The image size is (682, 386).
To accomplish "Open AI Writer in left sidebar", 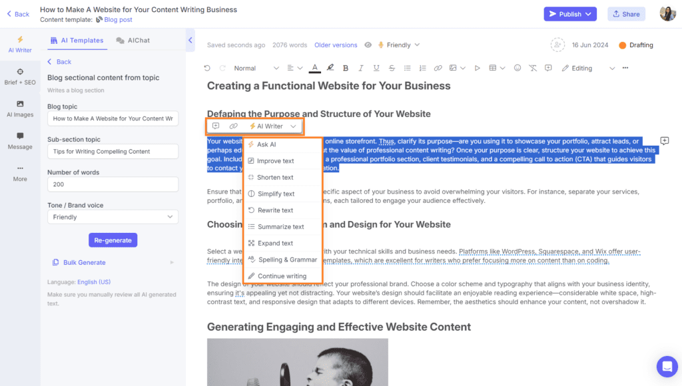I will [20, 45].
